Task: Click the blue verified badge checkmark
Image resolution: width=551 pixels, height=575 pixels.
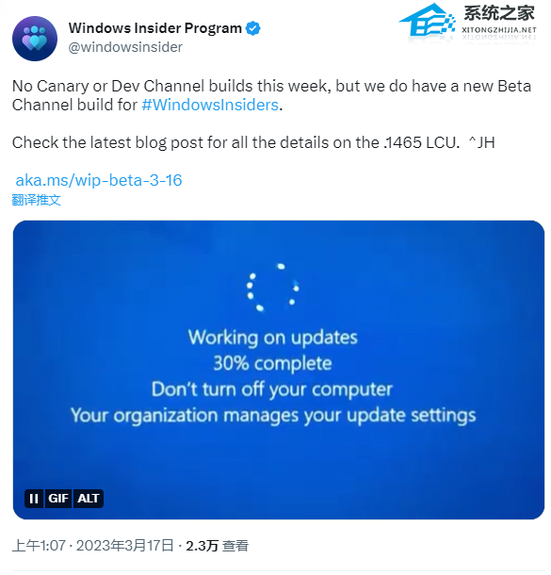Action: point(252,28)
